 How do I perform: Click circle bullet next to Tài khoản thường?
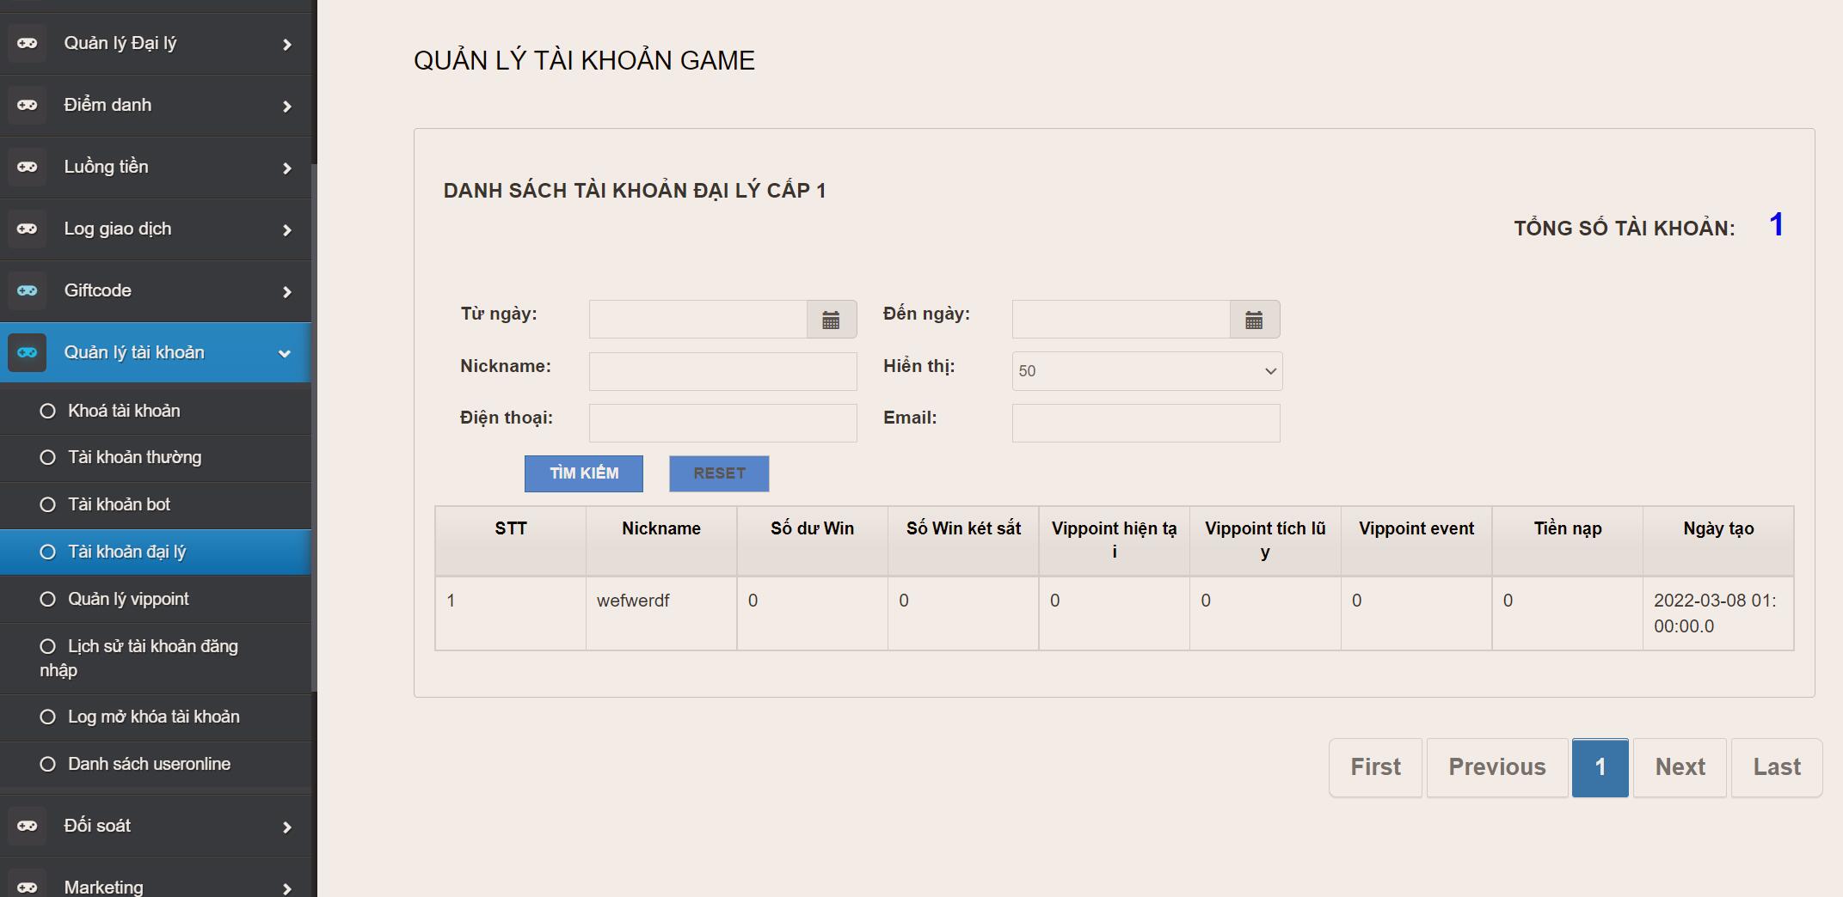[48, 457]
